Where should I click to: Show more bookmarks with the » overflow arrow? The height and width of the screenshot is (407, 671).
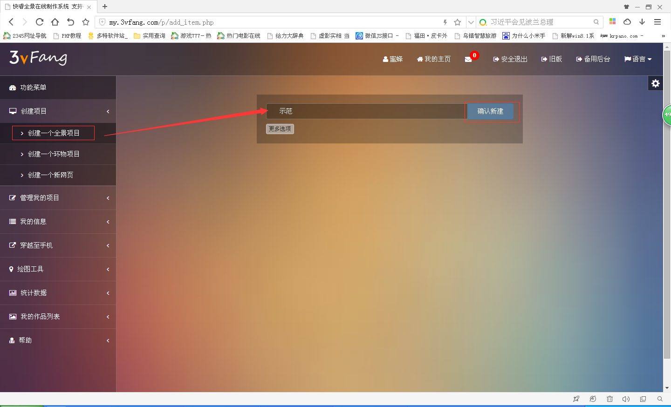coord(663,36)
